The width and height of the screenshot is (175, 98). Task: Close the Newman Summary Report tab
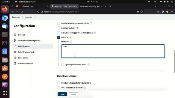105,6
